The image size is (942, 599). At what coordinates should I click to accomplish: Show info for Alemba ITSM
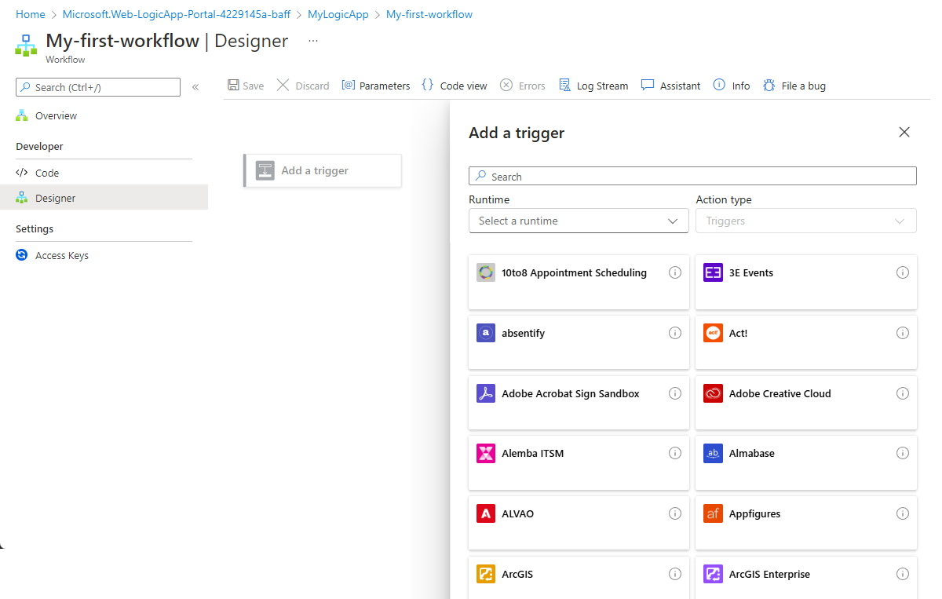[x=674, y=453]
